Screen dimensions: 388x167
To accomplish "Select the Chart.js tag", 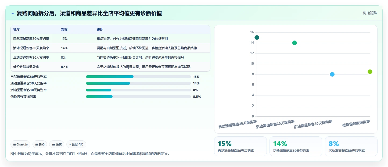I will 21,144.
